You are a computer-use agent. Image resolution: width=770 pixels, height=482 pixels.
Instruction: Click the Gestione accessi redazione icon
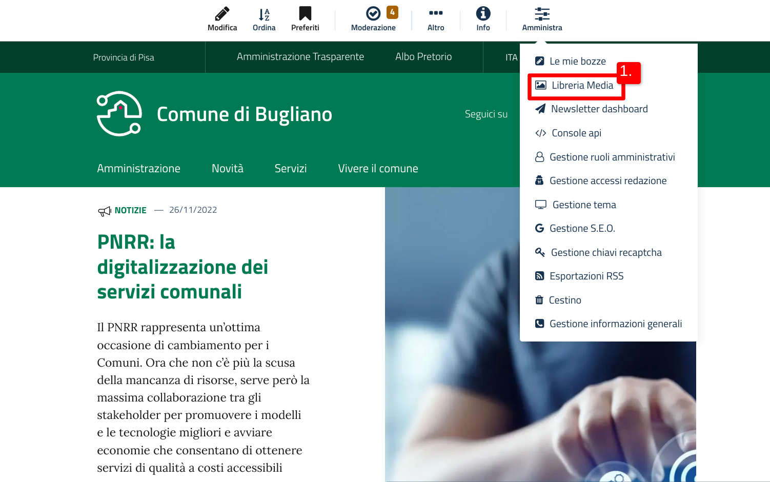(x=539, y=180)
